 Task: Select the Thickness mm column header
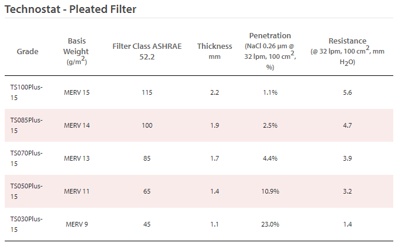tap(214, 51)
